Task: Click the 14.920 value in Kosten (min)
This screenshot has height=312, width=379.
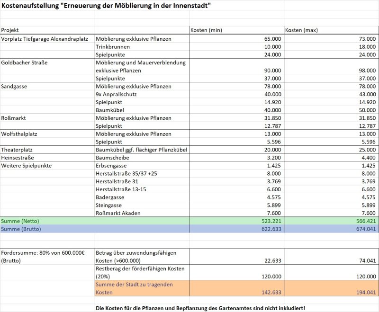Action: point(273,102)
